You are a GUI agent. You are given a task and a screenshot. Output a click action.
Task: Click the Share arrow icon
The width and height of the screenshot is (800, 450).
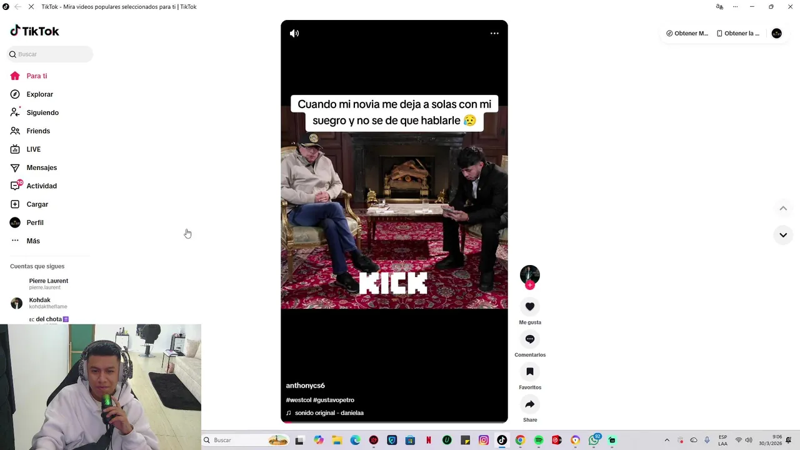point(530,404)
